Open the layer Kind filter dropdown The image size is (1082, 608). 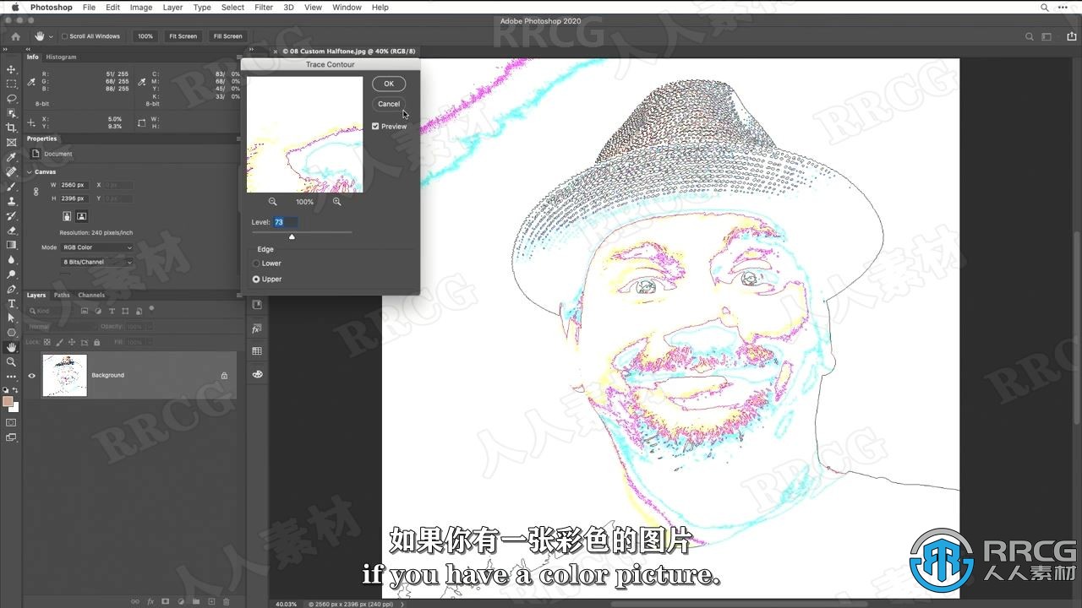(52, 311)
